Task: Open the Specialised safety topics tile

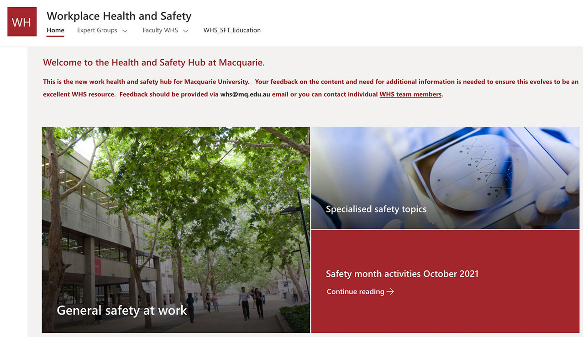Action: pyautogui.click(x=445, y=178)
